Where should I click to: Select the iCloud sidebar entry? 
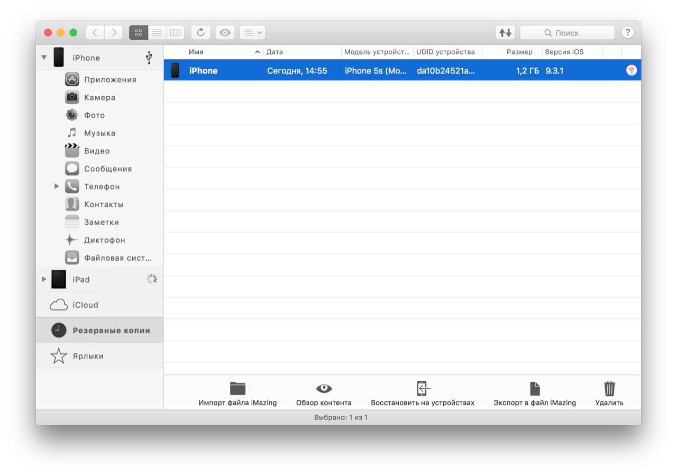coord(99,305)
